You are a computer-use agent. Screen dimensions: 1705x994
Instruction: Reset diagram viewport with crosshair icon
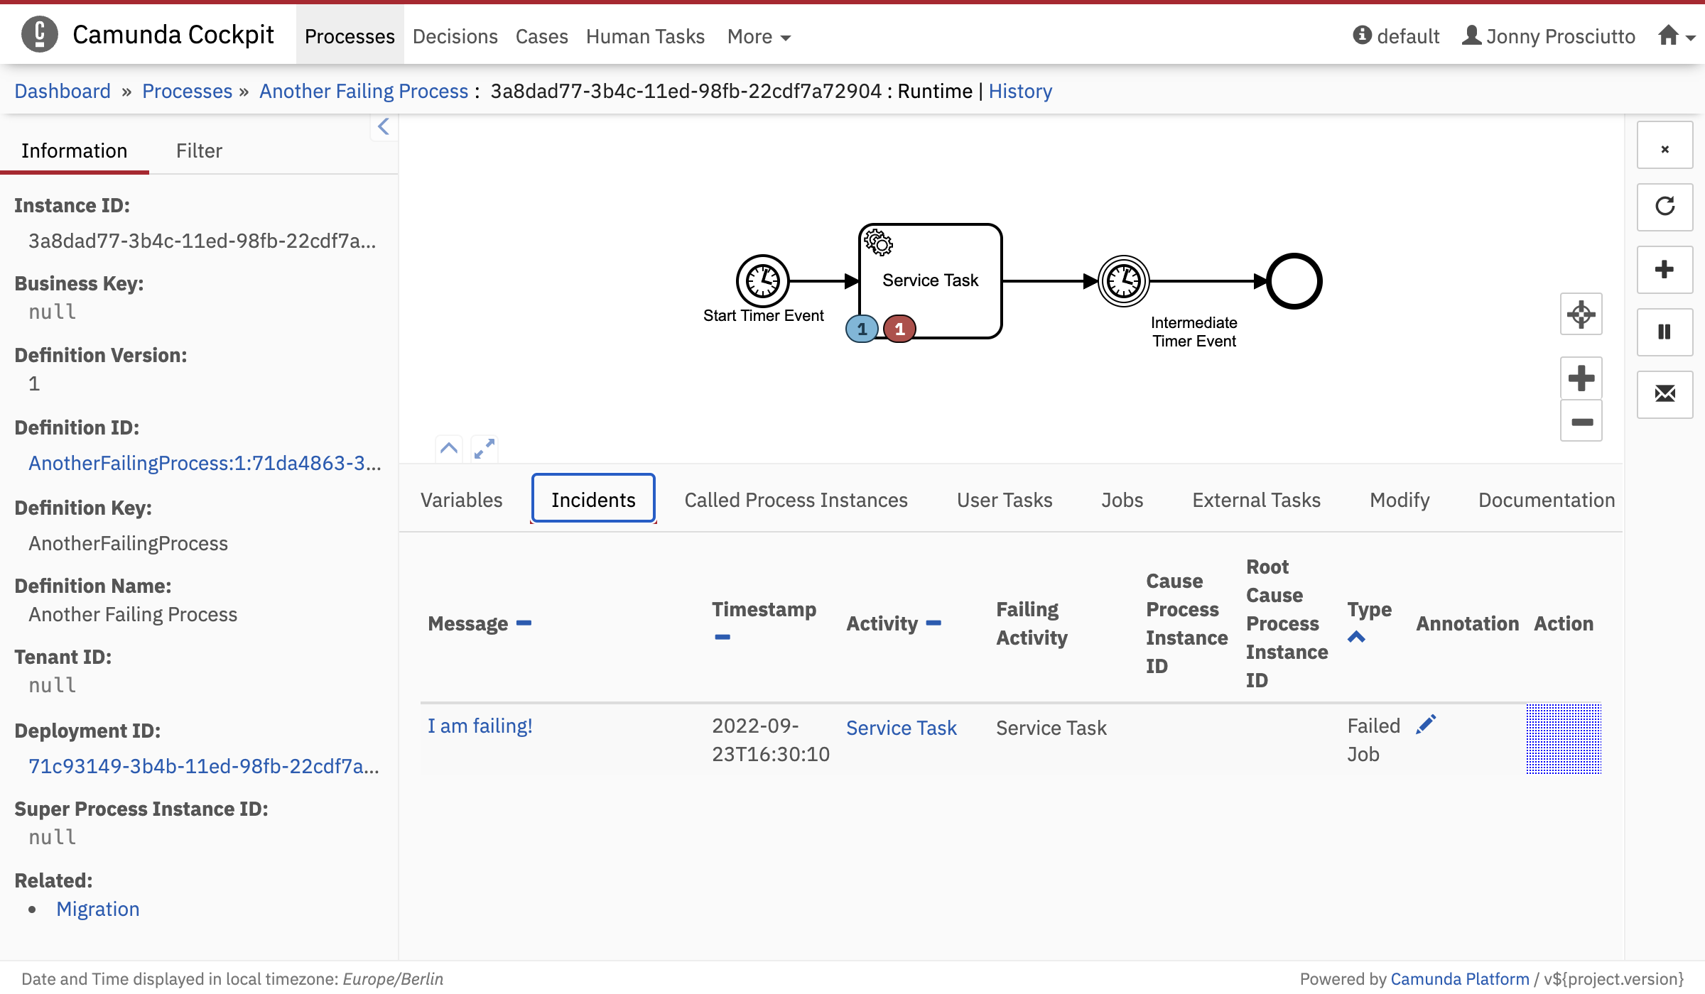coord(1581,314)
